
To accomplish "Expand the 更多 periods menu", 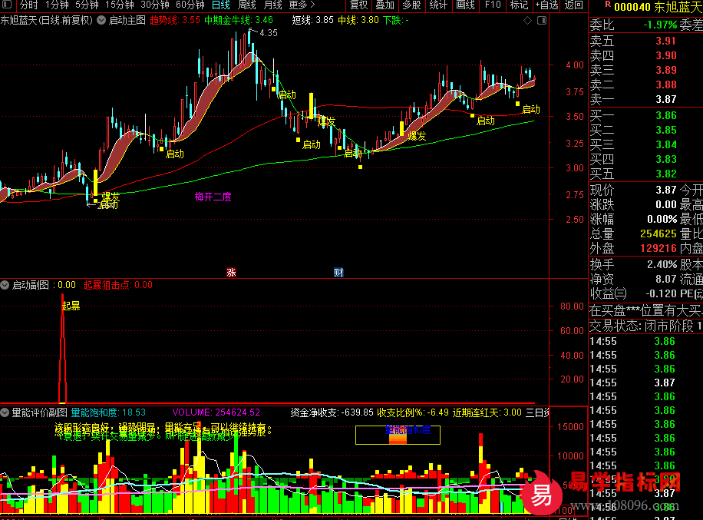I will 302,5.
